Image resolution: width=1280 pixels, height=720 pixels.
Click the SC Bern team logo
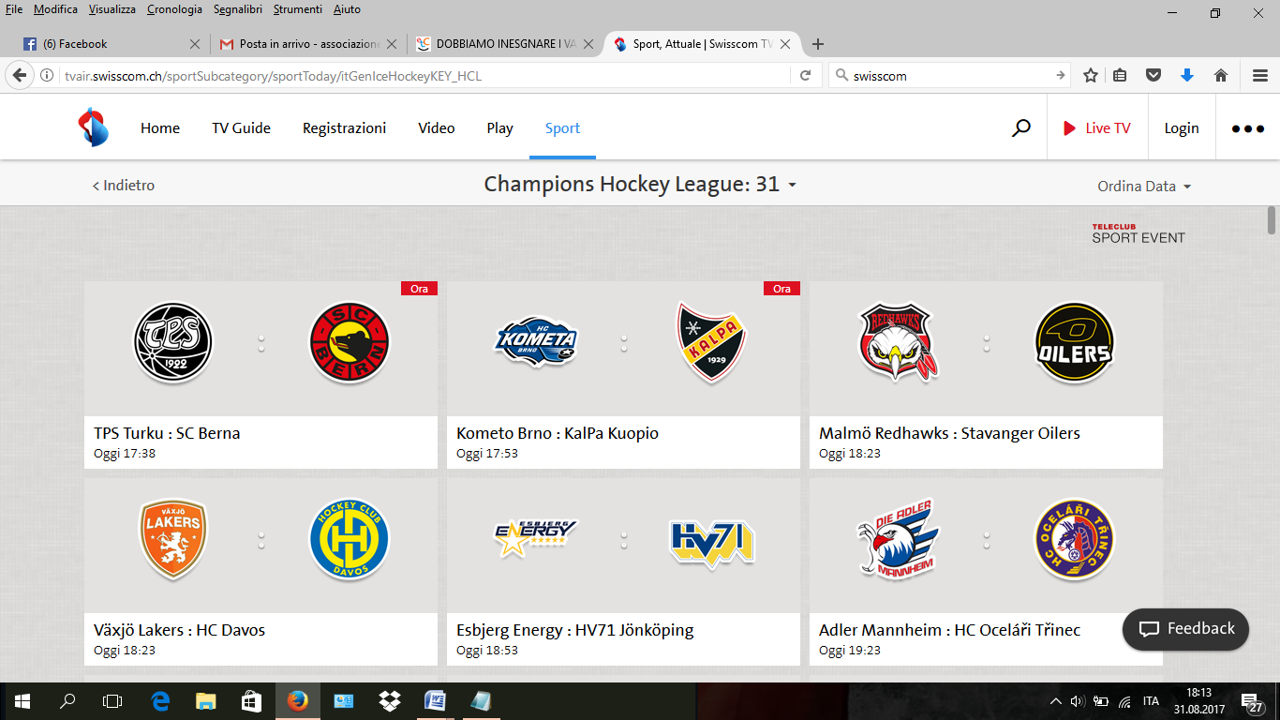[x=350, y=342]
